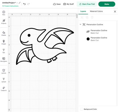
Task: Click the Make button
Action: tap(107, 4)
